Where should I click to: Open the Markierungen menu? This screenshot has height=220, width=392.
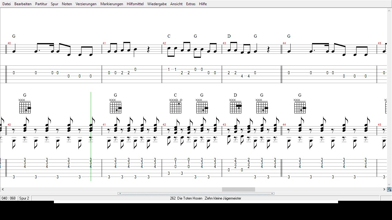tap(112, 4)
